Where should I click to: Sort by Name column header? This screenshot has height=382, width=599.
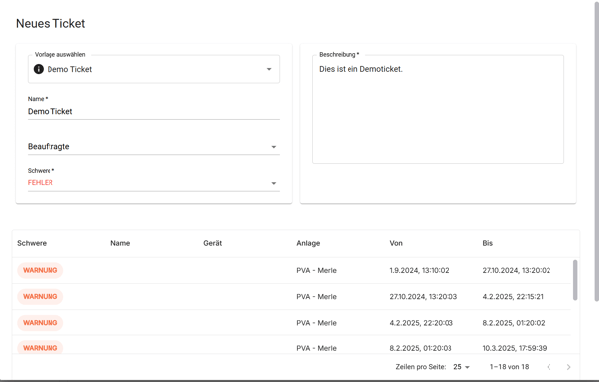click(120, 243)
